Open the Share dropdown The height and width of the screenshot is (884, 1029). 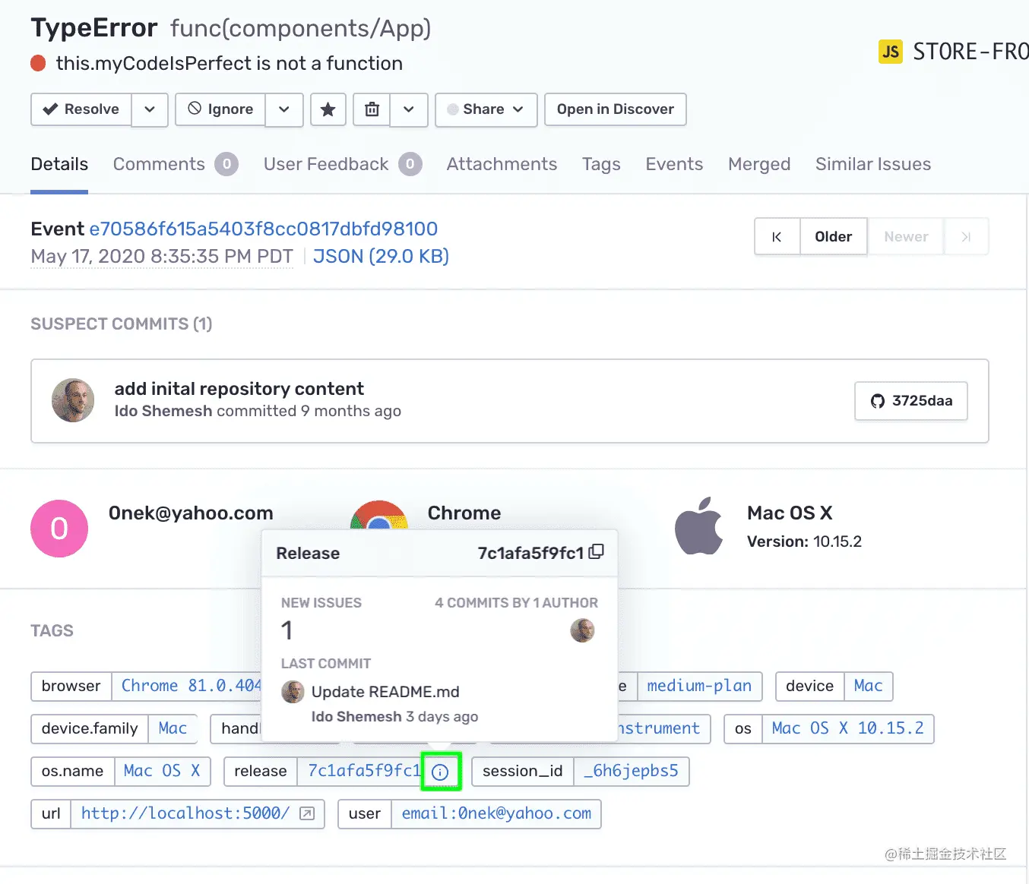coord(486,109)
